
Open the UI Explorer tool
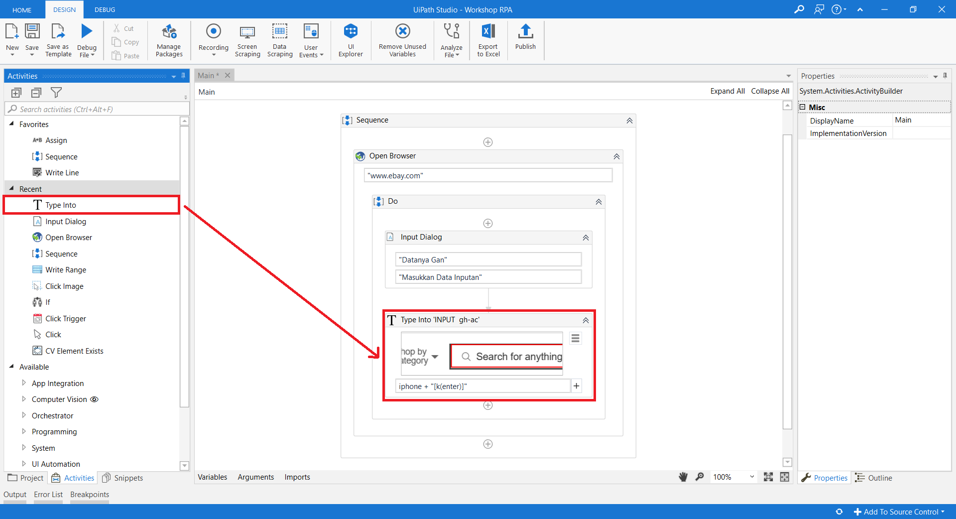(x=351, y=41)
